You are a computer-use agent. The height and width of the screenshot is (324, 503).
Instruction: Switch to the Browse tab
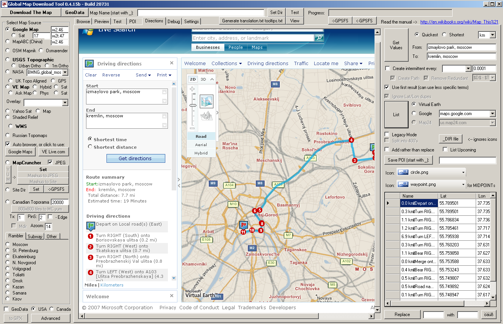(x=83, y=22)
